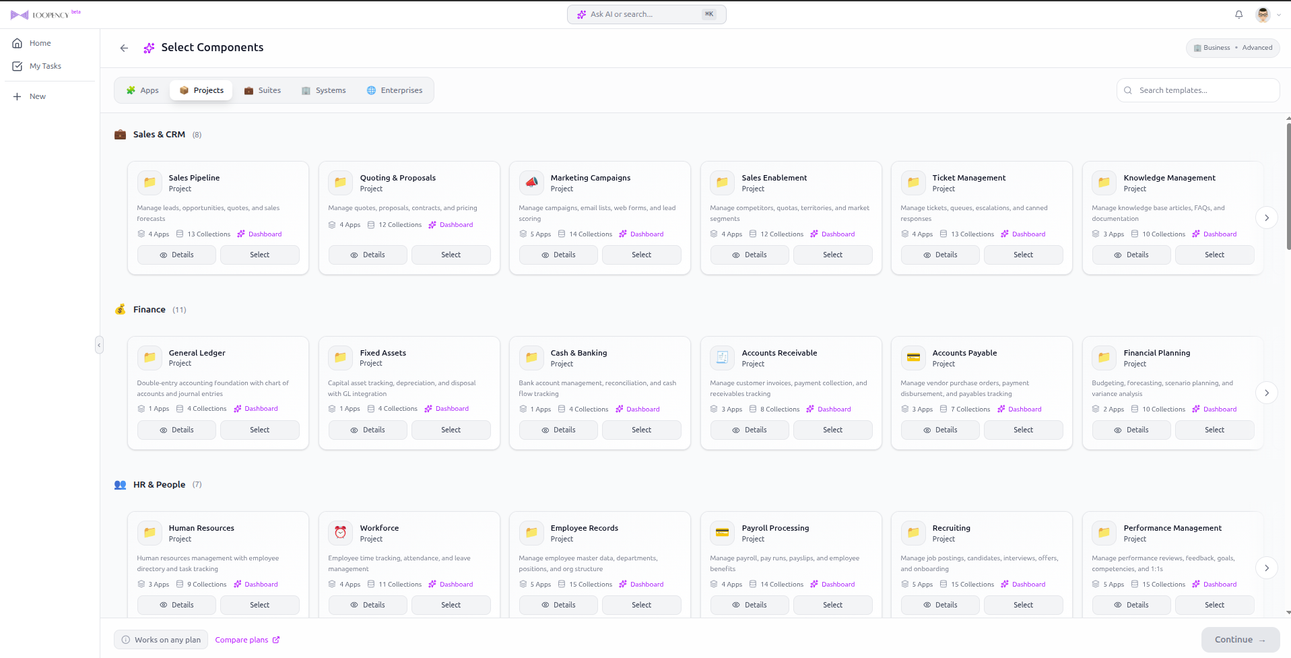Click the Home icon in the sidebar
1291x658 pixels.
17,42
